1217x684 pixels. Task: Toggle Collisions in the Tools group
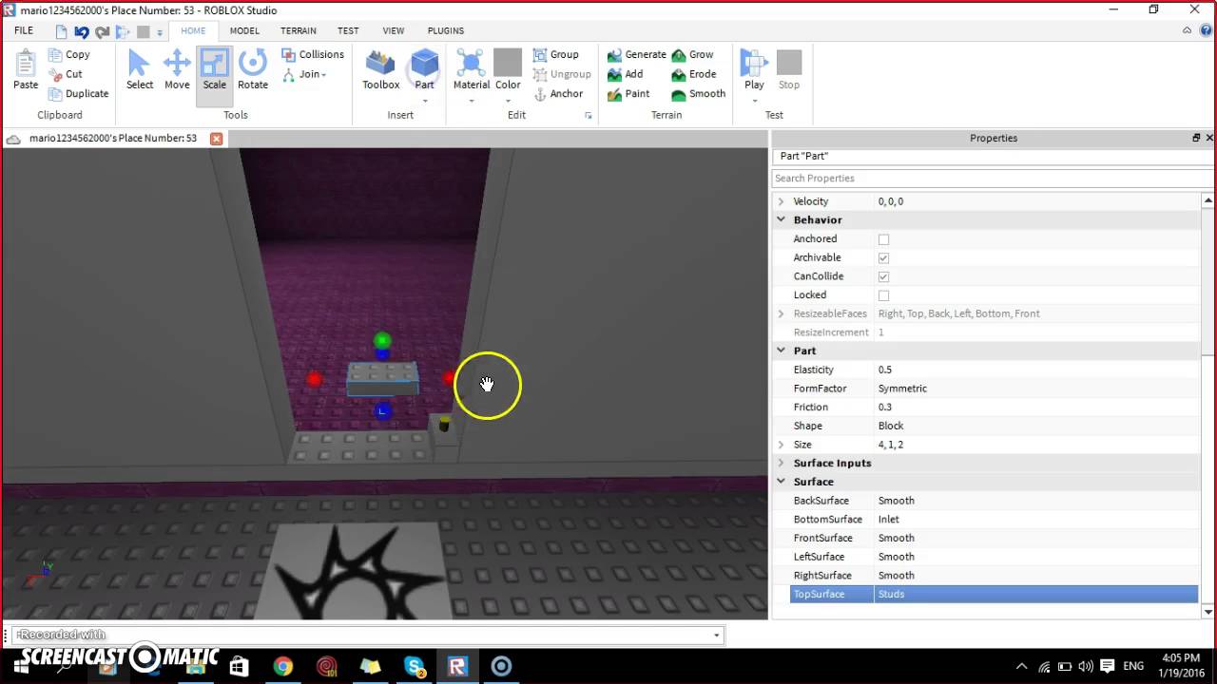point(313,55)
